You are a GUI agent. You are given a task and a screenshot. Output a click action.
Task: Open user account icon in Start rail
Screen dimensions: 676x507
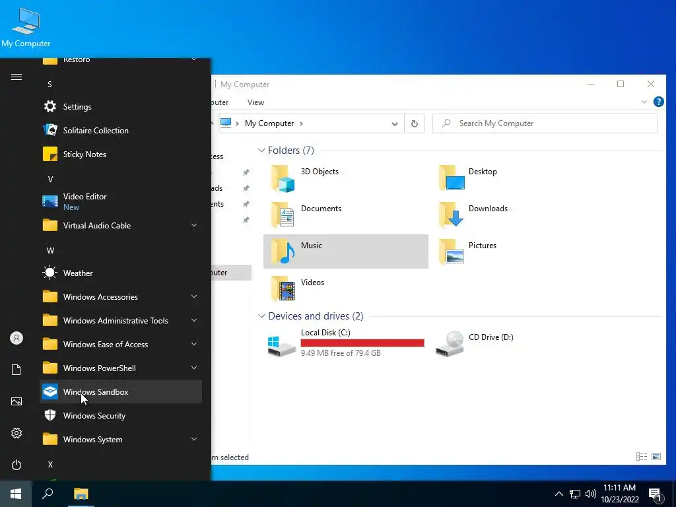17,338
